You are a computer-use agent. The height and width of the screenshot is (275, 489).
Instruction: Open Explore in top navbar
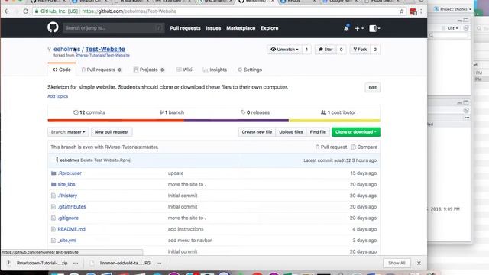(x=270, y=28)
